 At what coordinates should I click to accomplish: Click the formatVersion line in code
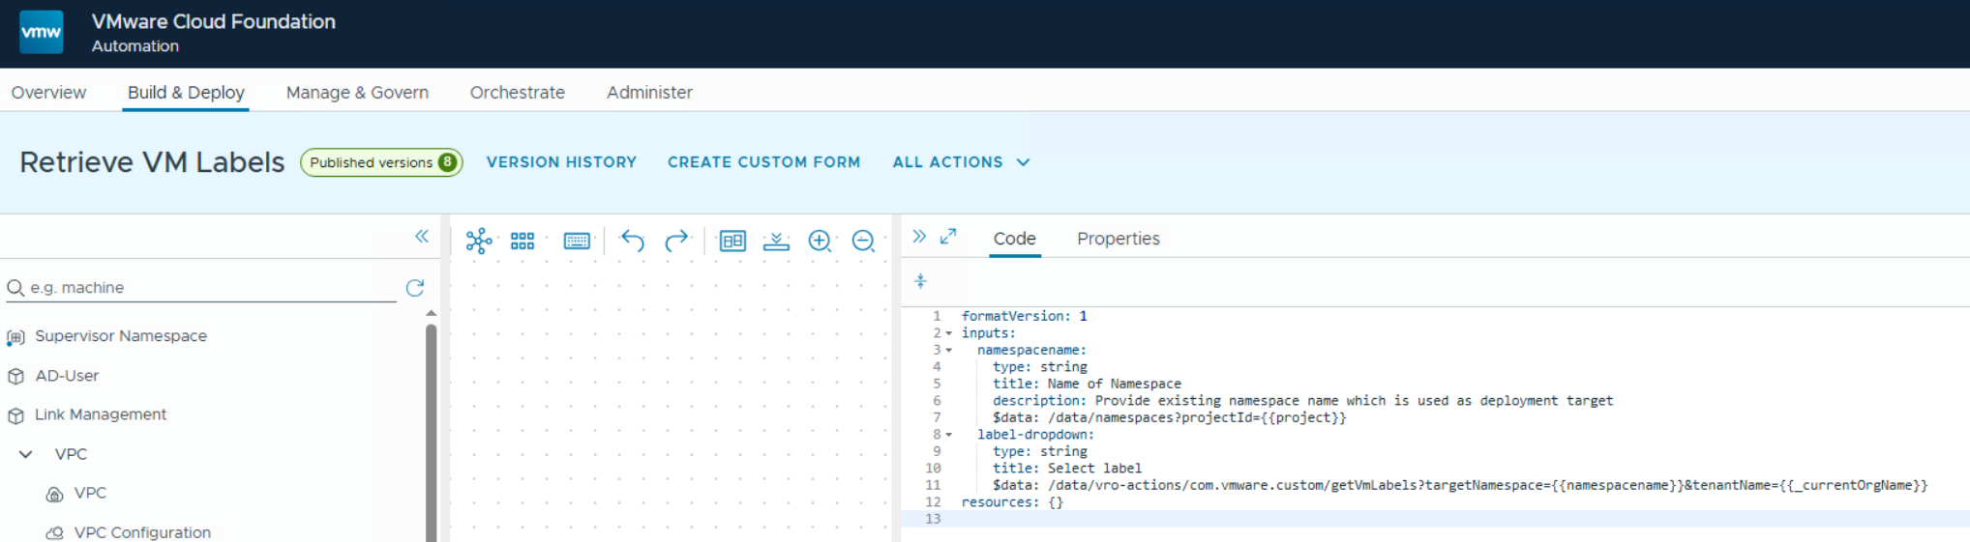(1024, 316)
